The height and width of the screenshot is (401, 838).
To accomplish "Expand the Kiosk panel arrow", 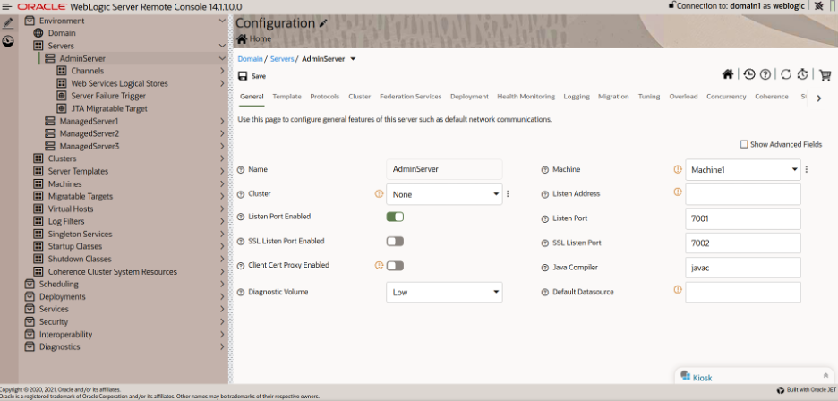I will coord(826,376).
